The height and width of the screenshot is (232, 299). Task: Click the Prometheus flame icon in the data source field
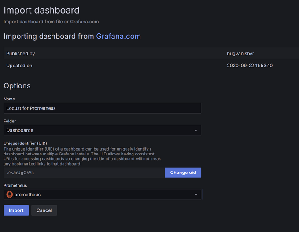tap(9, 195)
